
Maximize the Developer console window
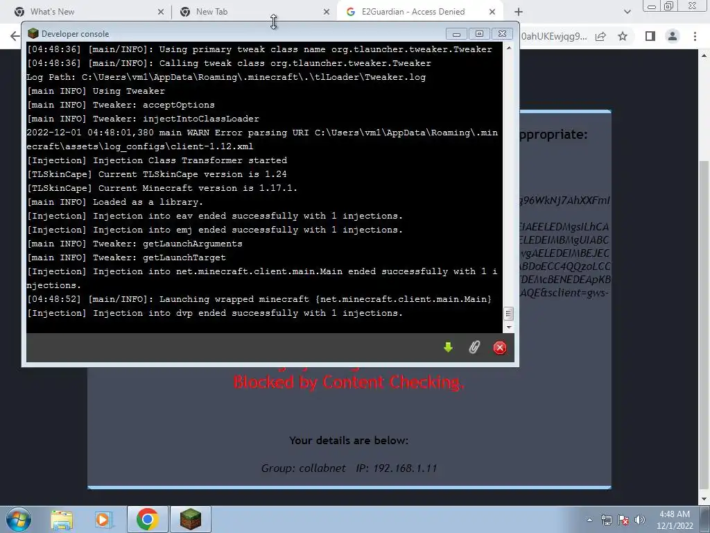(480, 33)
